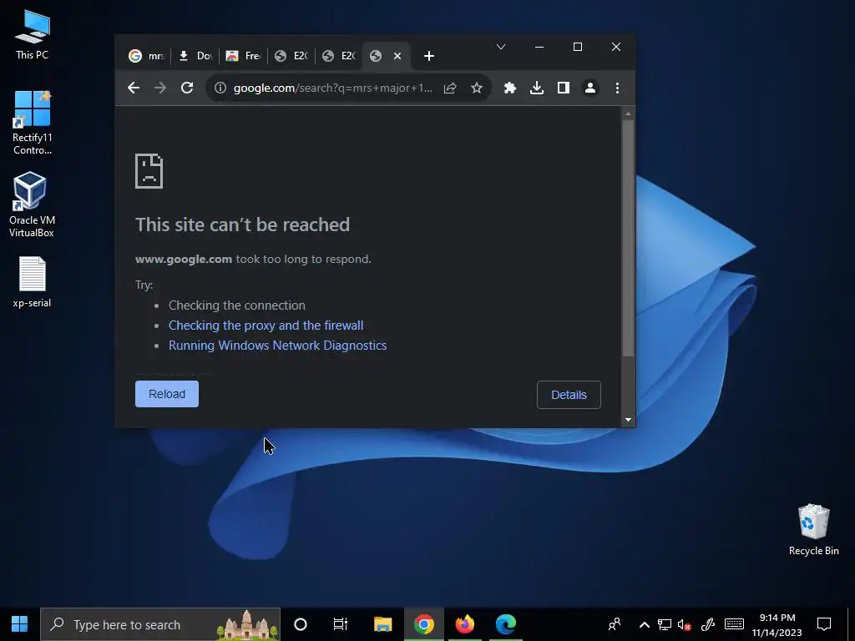This screenshot has height=641, width=855.
Task: Click the vertical scrollbar thumb
Action: point(628,238)
